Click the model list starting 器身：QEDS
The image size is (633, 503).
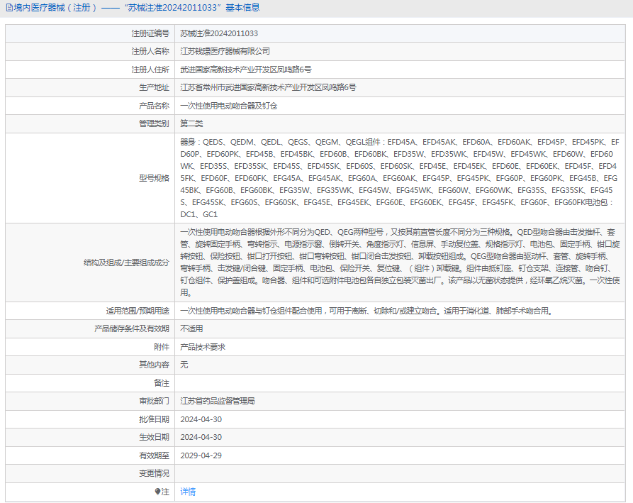pos(400,178)
